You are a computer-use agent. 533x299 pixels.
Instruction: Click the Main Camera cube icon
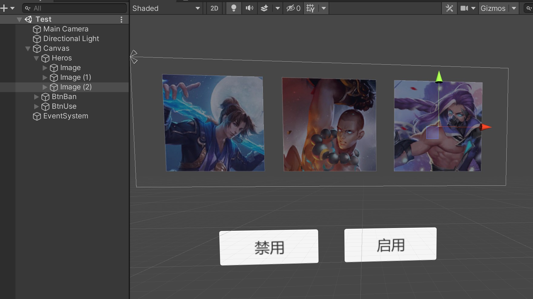[x=37, y=29]
